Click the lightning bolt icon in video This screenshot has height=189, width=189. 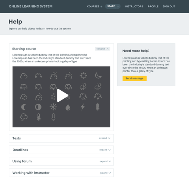click(x=83, y=107)
